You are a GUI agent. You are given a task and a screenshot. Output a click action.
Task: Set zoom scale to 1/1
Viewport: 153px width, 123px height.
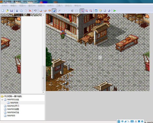[82, 11]
